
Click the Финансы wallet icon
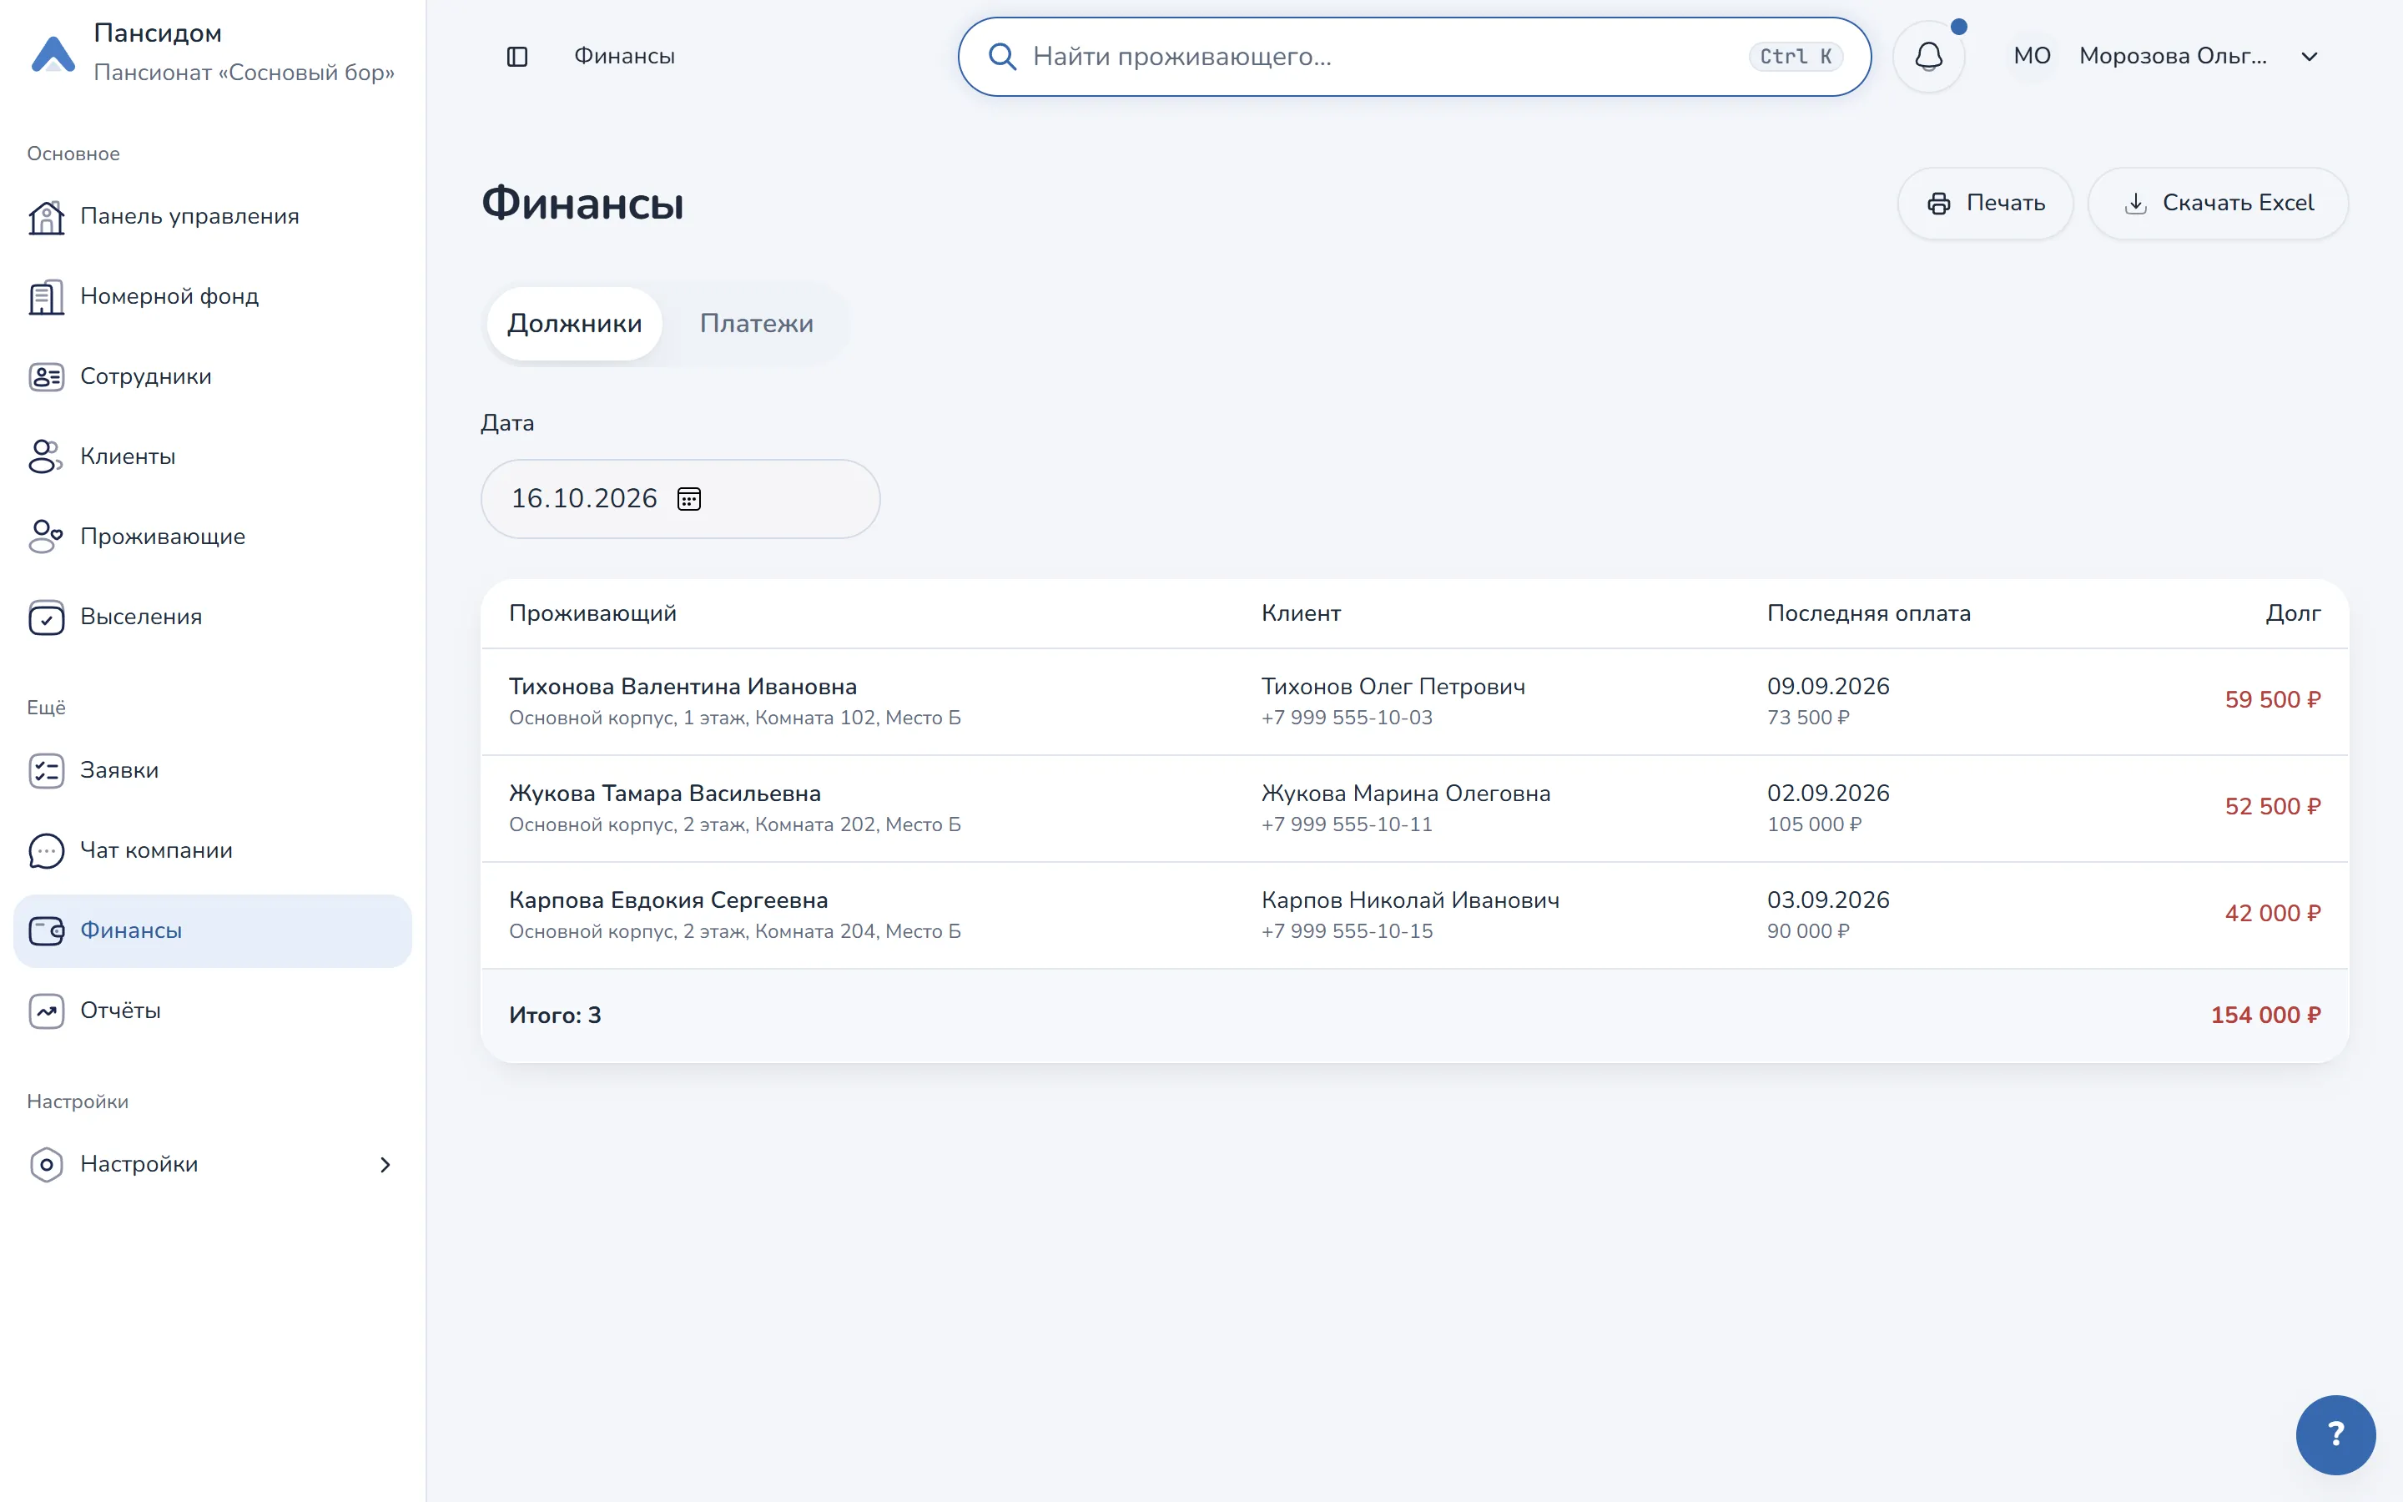pyautogui.click(x=46, y=930)
